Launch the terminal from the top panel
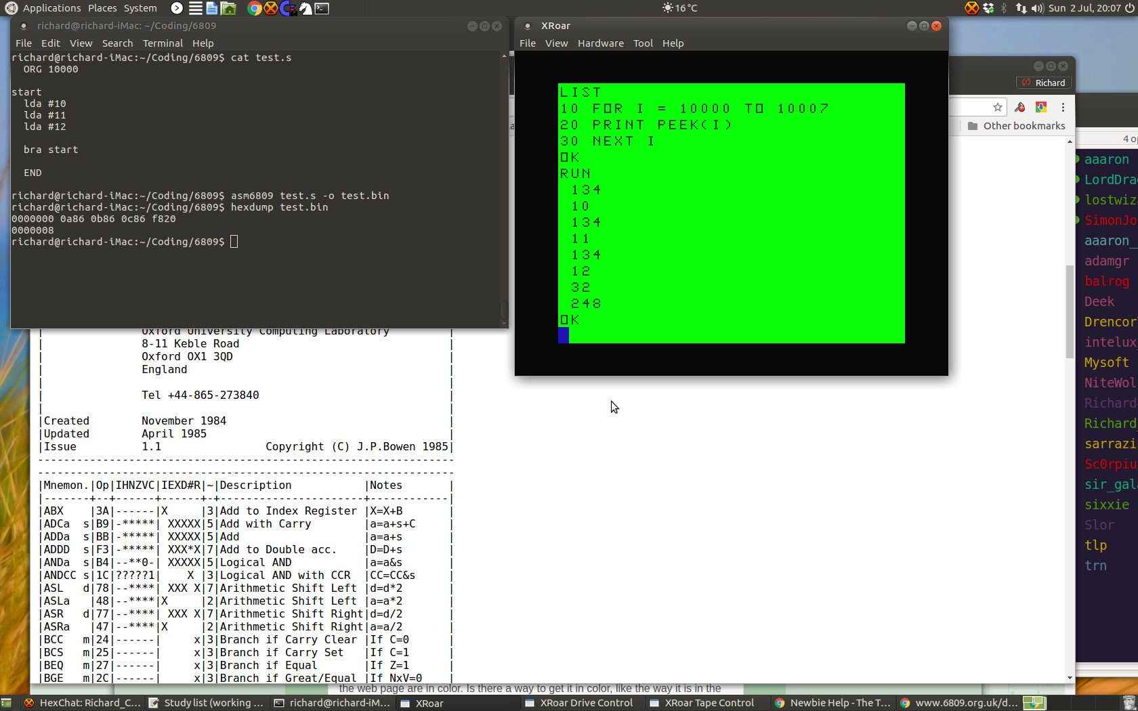The width and height of the screenshot is (1138, 711). tap(322, 8)
